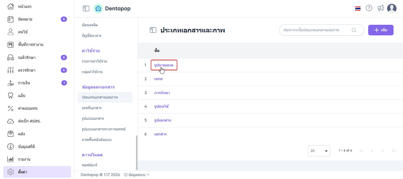
Task: Click the tooth icon for Lab
Action: (11, 96)
